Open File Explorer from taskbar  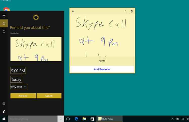[x=84, y=119]
